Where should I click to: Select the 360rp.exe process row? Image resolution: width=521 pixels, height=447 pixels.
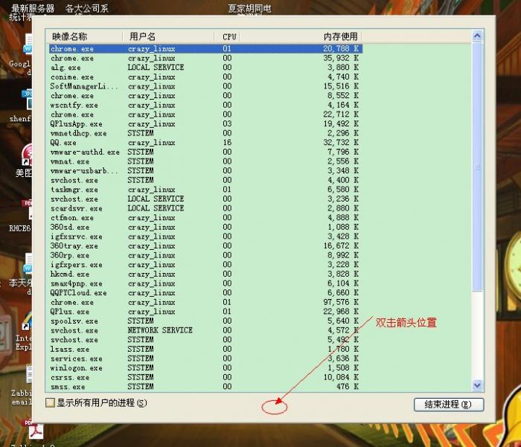(206, 255)
